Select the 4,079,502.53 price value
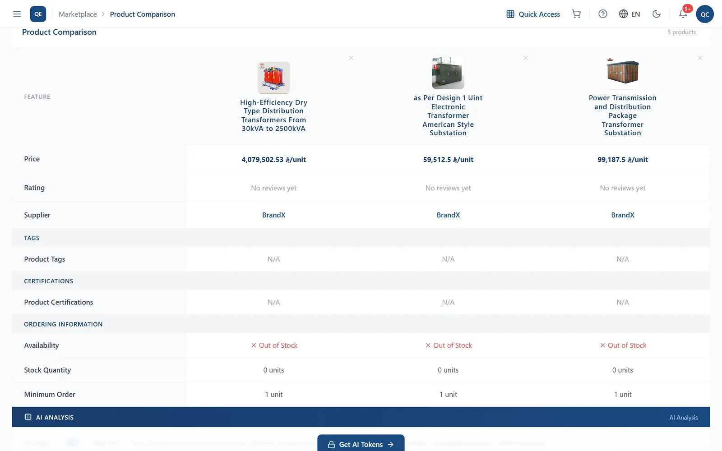 point(273,160)
